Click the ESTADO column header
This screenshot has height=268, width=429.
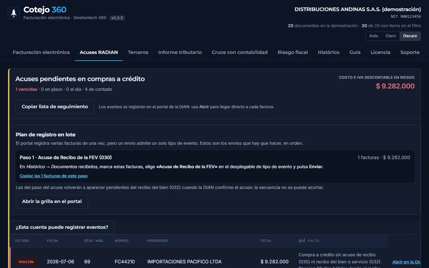point(22,241)
